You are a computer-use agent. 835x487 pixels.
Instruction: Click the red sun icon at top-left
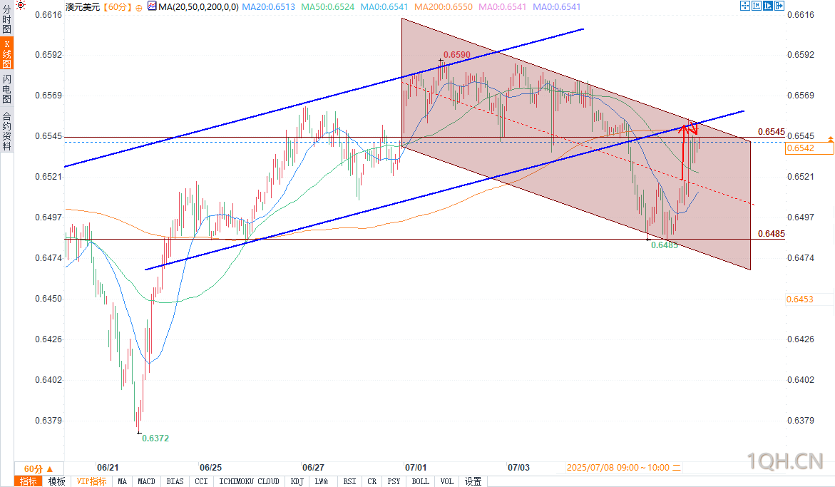pyautogui.click(x=20, y=5)
